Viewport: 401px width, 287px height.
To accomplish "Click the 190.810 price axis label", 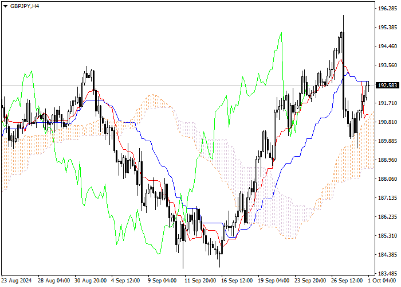I will click(387, 122).
